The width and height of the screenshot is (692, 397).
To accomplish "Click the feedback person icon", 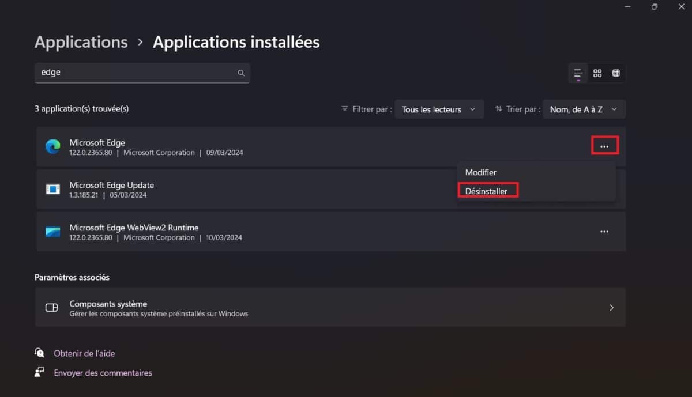I will tap(39, 372).
